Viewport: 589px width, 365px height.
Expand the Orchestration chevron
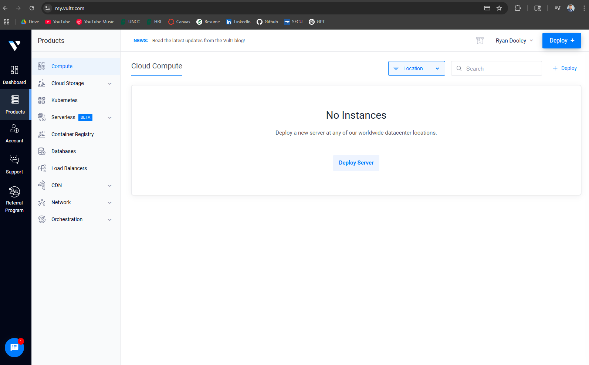(x=110, y=220)
